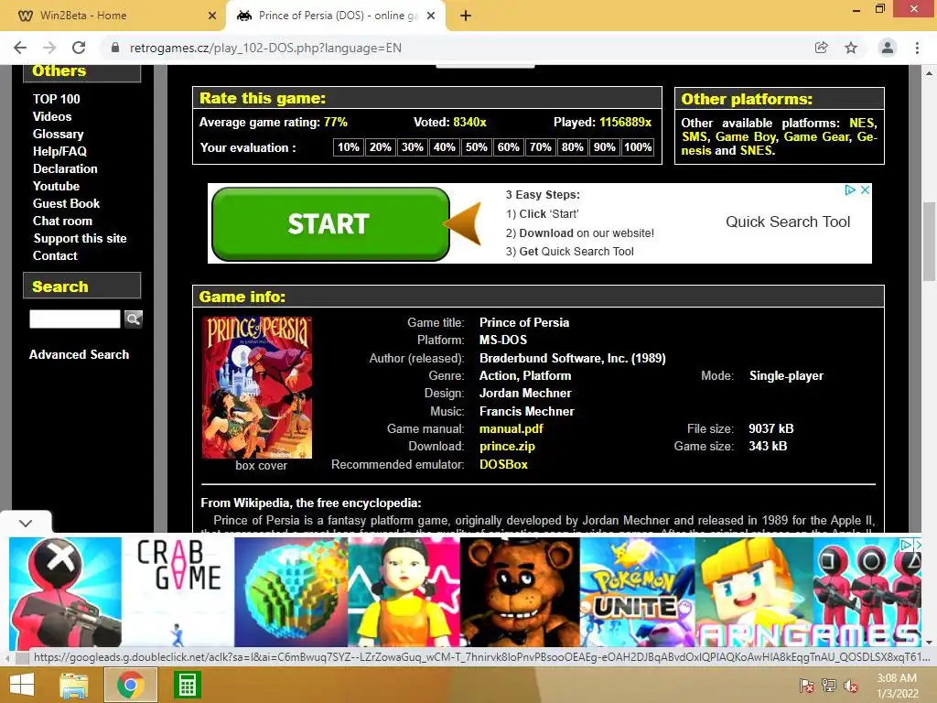This screenshot has height=703, width=937.
Task: Click the browser forward arrow
Action: [49, 48]
